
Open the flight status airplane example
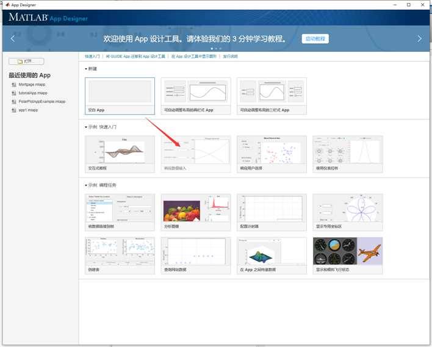click(x=348, y=256)
